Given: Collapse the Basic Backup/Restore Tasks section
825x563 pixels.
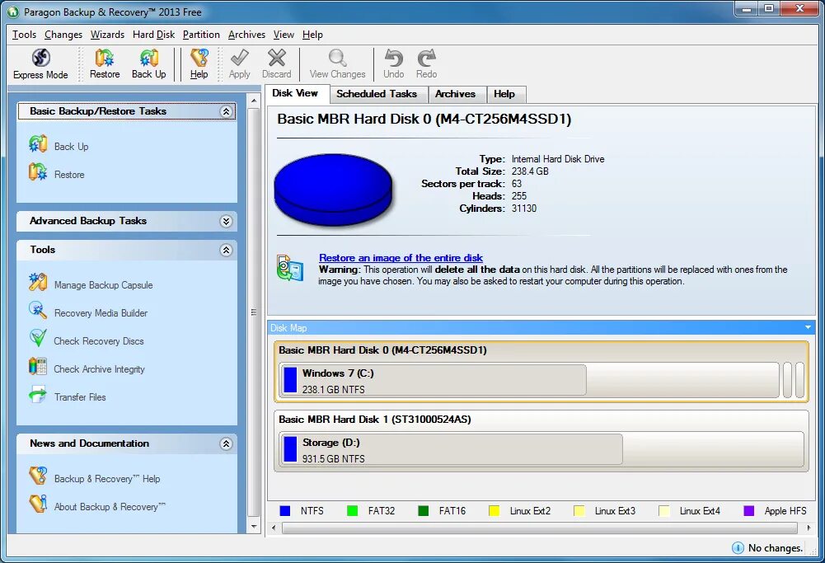Looking at the screenshot, I should coord(227,111).
